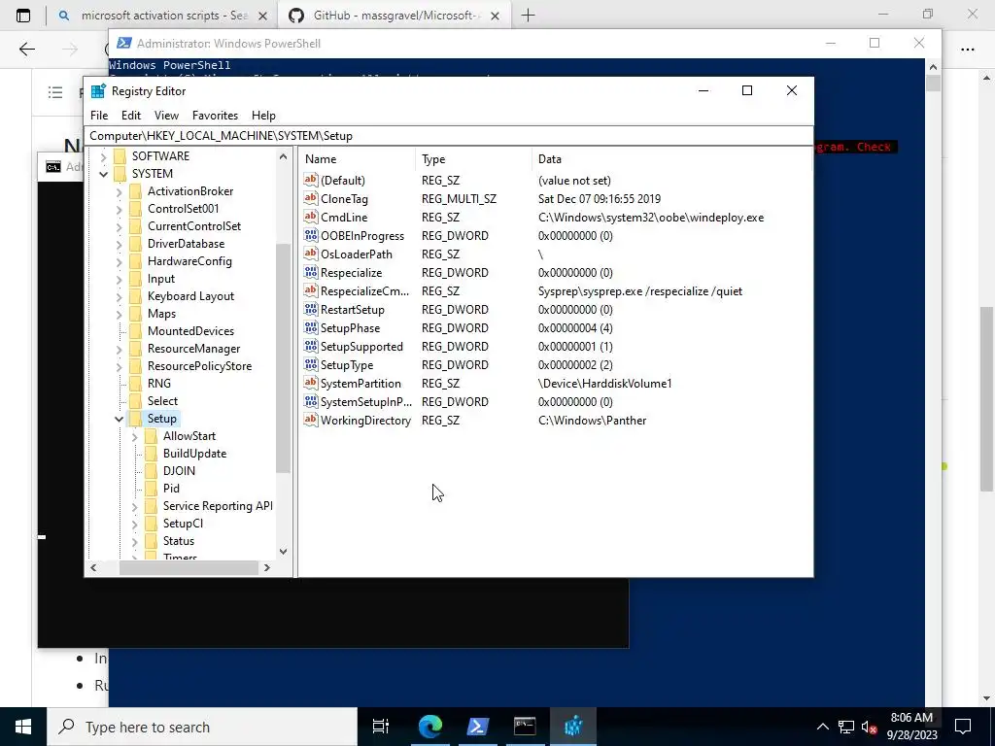Open the Favorites menu in Registry Editor
995x746 pixels.
pos(215,116)
